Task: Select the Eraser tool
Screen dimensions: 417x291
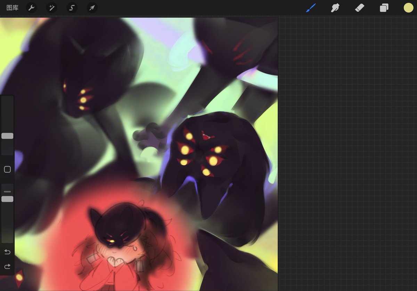Action: point(360,8)
